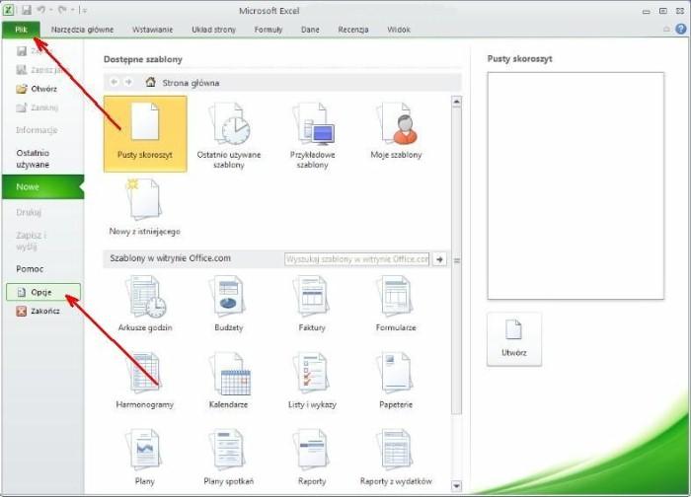The image size is (691, 497).
Task: Open the Plany template category
Action: 144,458
